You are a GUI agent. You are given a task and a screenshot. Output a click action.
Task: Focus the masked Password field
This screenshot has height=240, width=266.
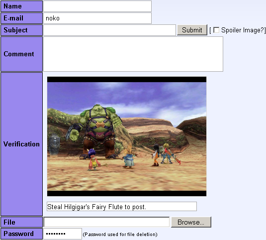[63, 234]
